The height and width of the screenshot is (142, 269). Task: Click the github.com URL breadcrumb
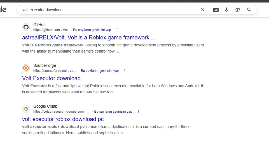(x=51, y=30)
